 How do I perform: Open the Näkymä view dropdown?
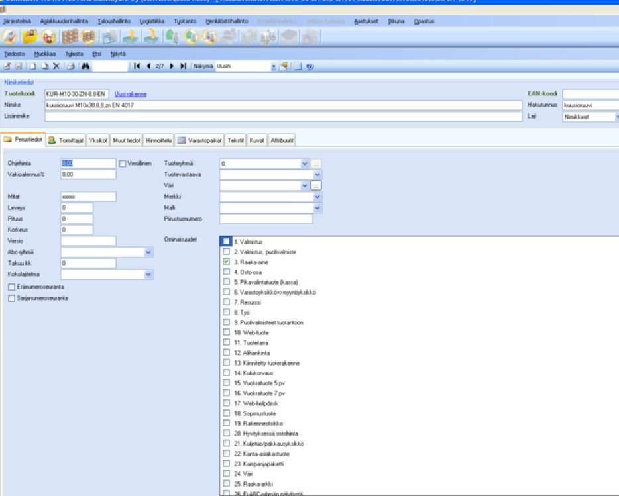pyautogui.click(x=274, y=66)
